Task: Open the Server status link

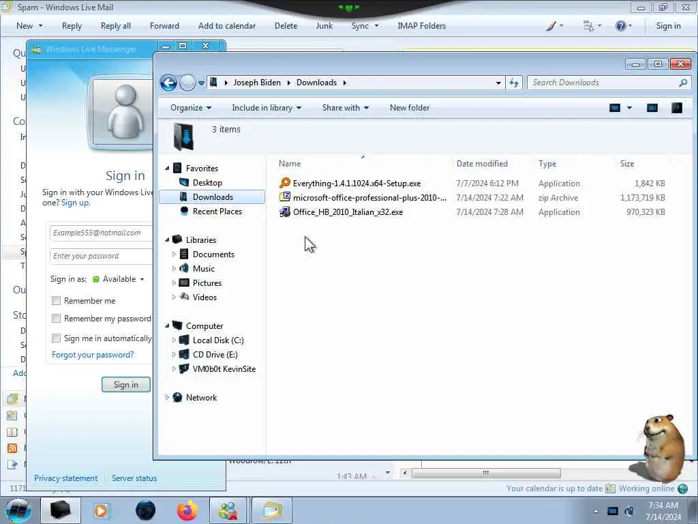Action: (134, 478)
